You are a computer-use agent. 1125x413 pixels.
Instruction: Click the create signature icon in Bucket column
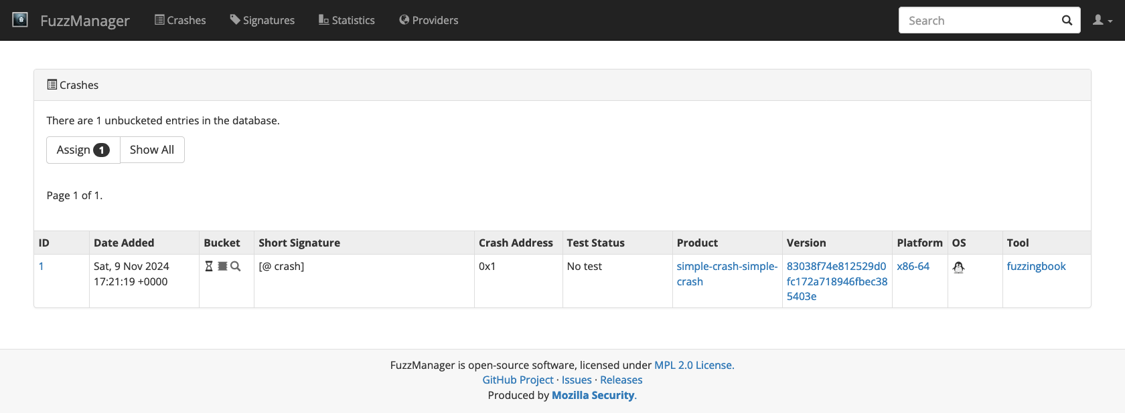pos(222,266)
